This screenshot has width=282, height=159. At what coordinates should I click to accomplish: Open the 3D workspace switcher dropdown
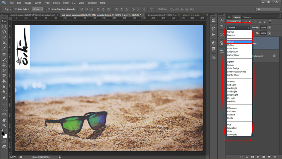tap(268, 9)
